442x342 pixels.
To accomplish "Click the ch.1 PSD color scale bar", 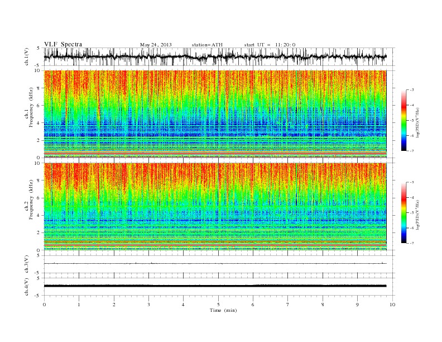I will click(403, 120).
